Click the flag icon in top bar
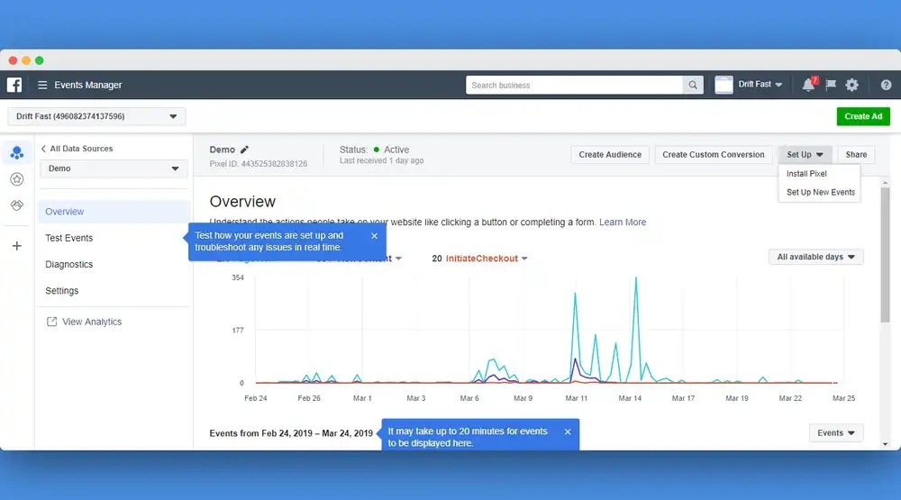Screen dimensions: 901x500 pyautogui.click(x=831, y=85)
